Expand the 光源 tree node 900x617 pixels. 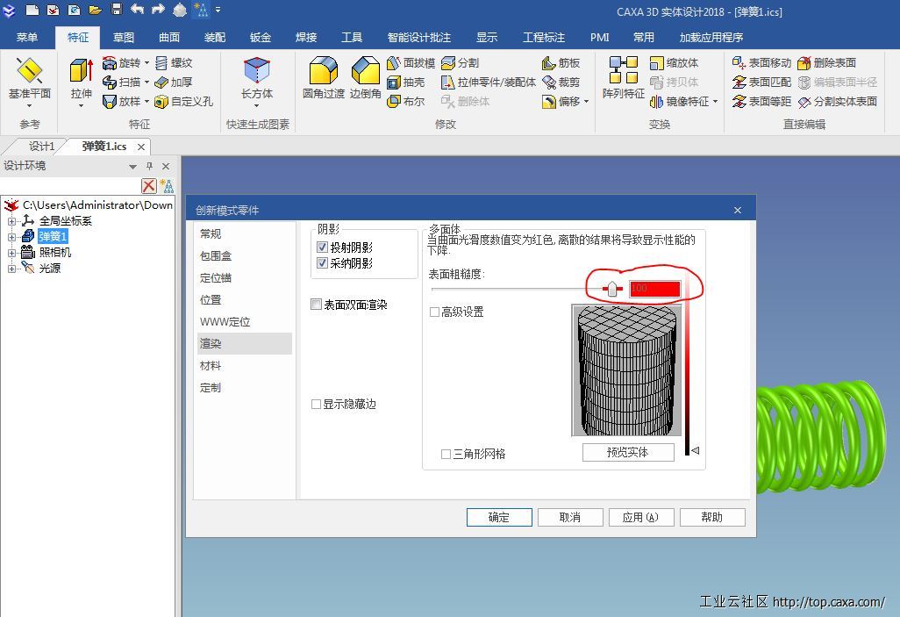11,269
